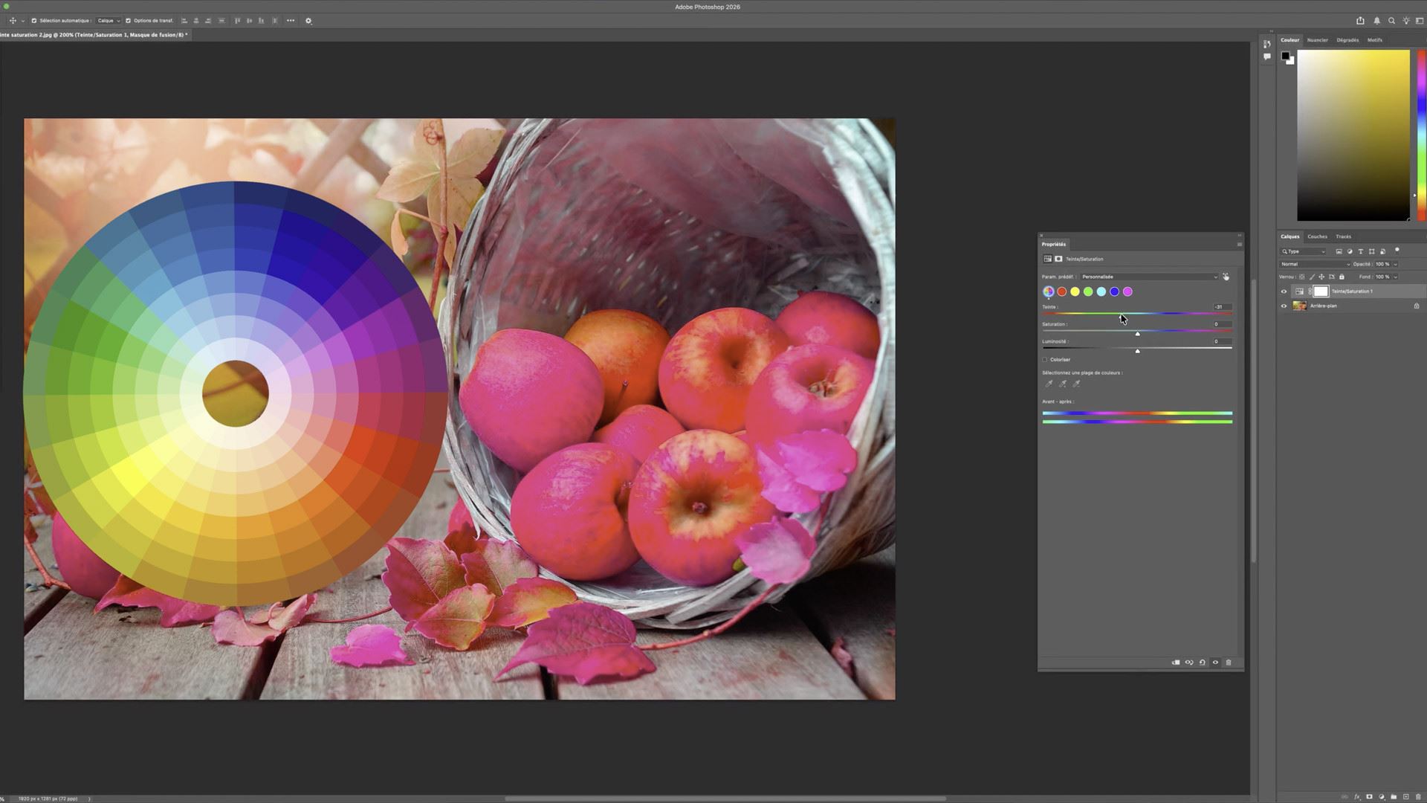Click the share icon at top right

(x=1360, y=21)
